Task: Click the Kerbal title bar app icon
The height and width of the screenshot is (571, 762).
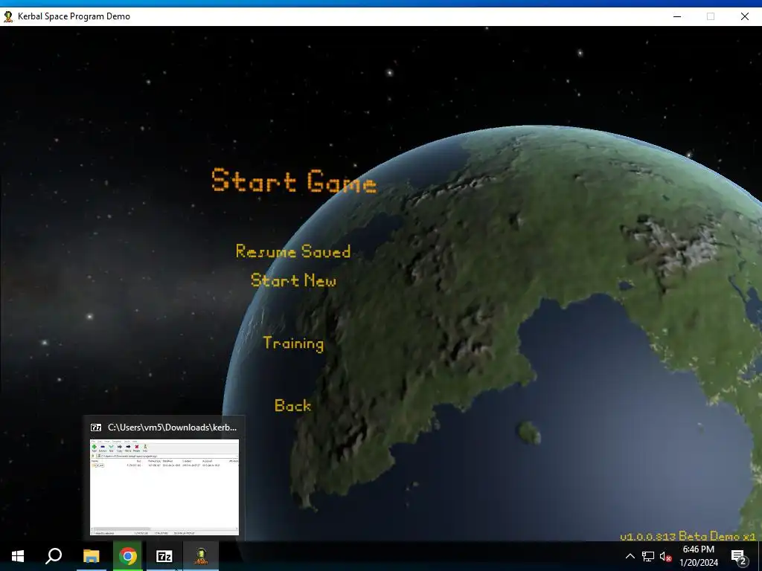Action: [x=8, y=16]
